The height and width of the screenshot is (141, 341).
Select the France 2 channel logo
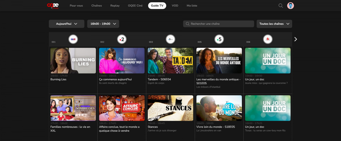(x=122, y=39)
